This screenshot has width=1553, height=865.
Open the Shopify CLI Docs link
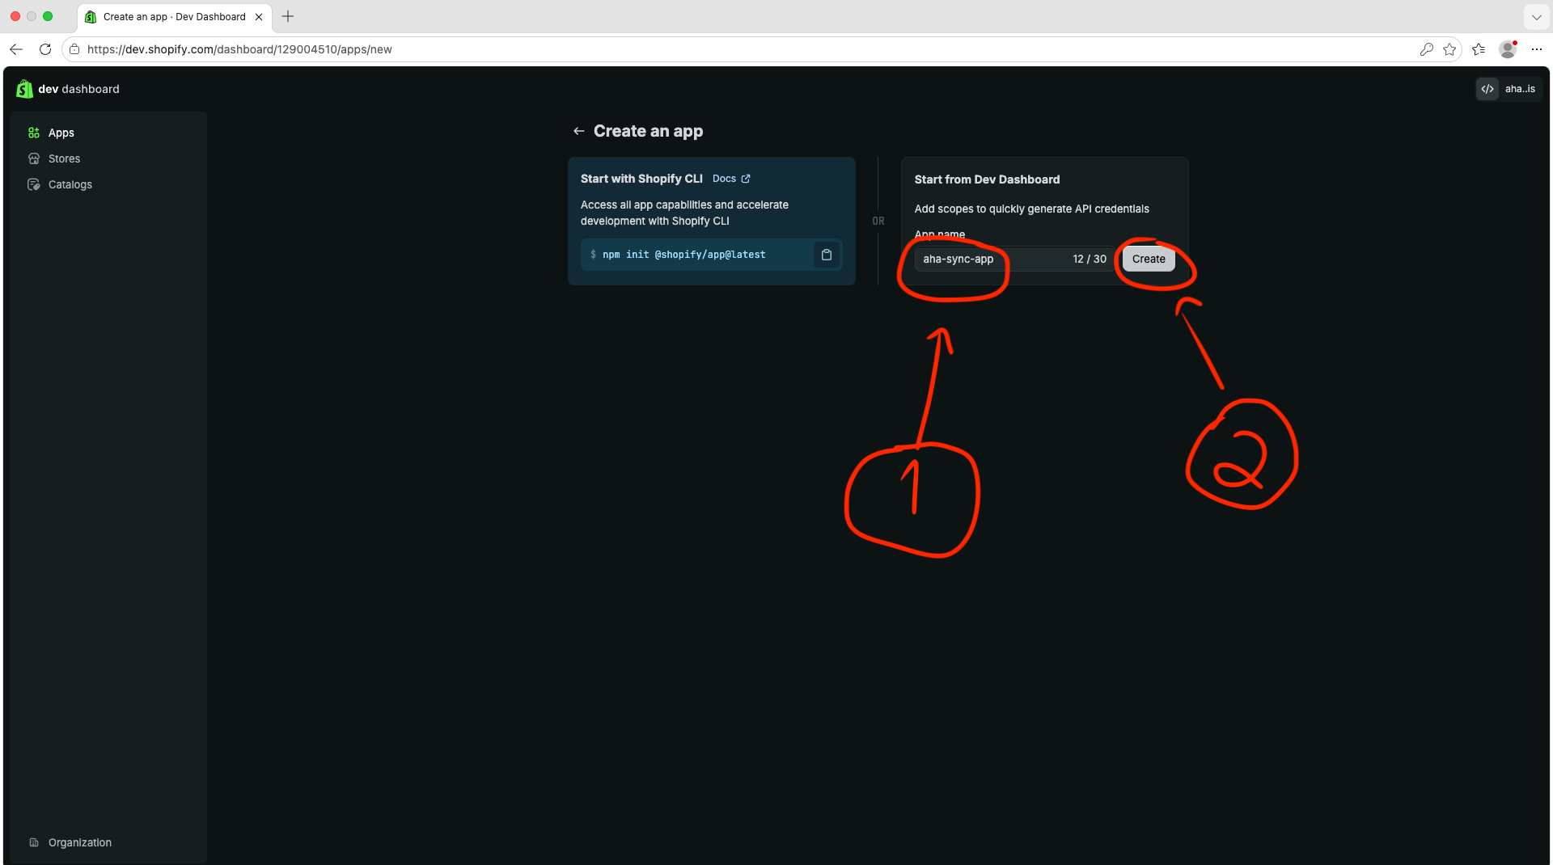(x=731, y=179)
